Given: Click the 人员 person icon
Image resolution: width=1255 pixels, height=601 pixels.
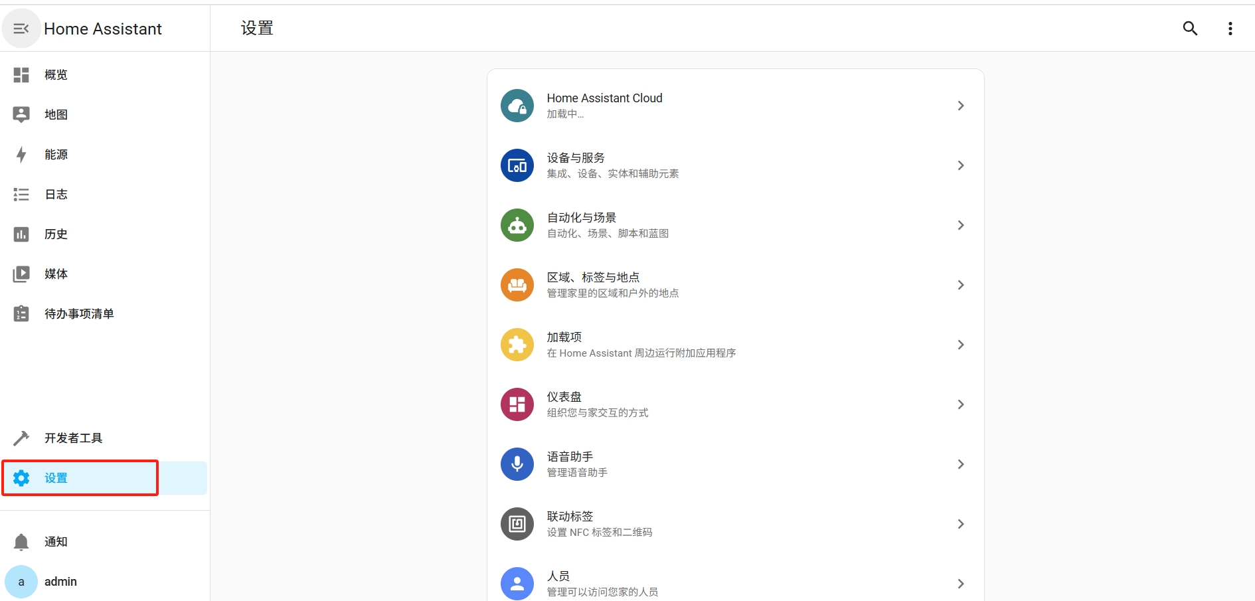Looking at the screenshot, I should tap(517, 584).
